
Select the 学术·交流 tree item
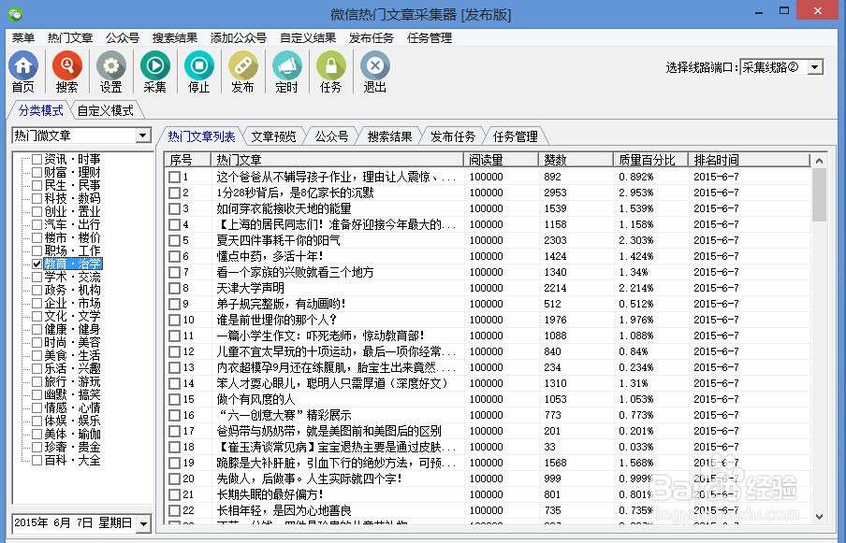pos(72,277)
